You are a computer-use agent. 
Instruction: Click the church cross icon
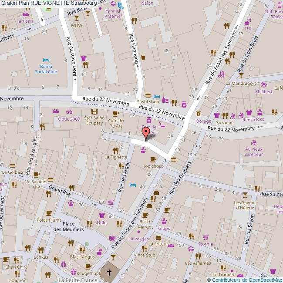click(x=109, y=273)
